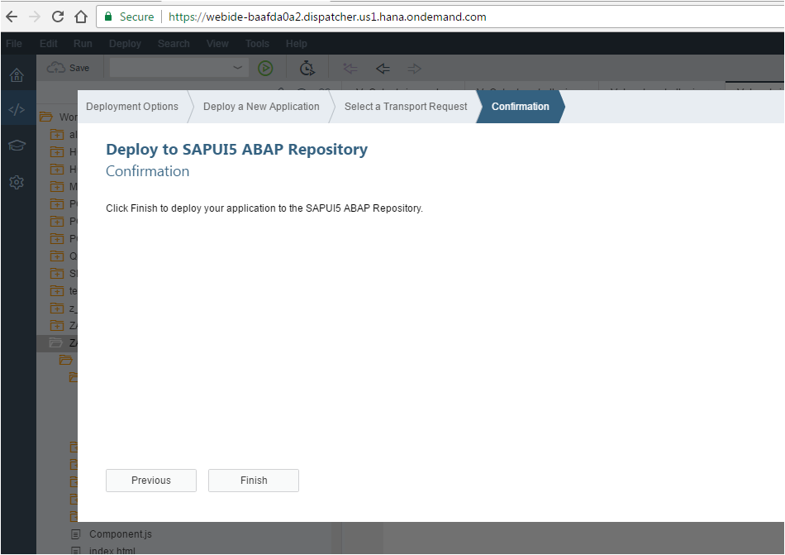
Task: Select the Workspace root folder in tree
Action: 59,117
